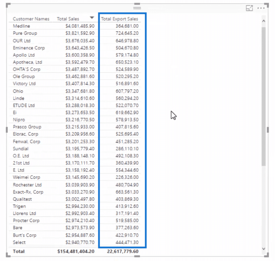275x261 pixels.
Task: Select the Rochester Ltd customer name
Action: (x=27, y=185)
